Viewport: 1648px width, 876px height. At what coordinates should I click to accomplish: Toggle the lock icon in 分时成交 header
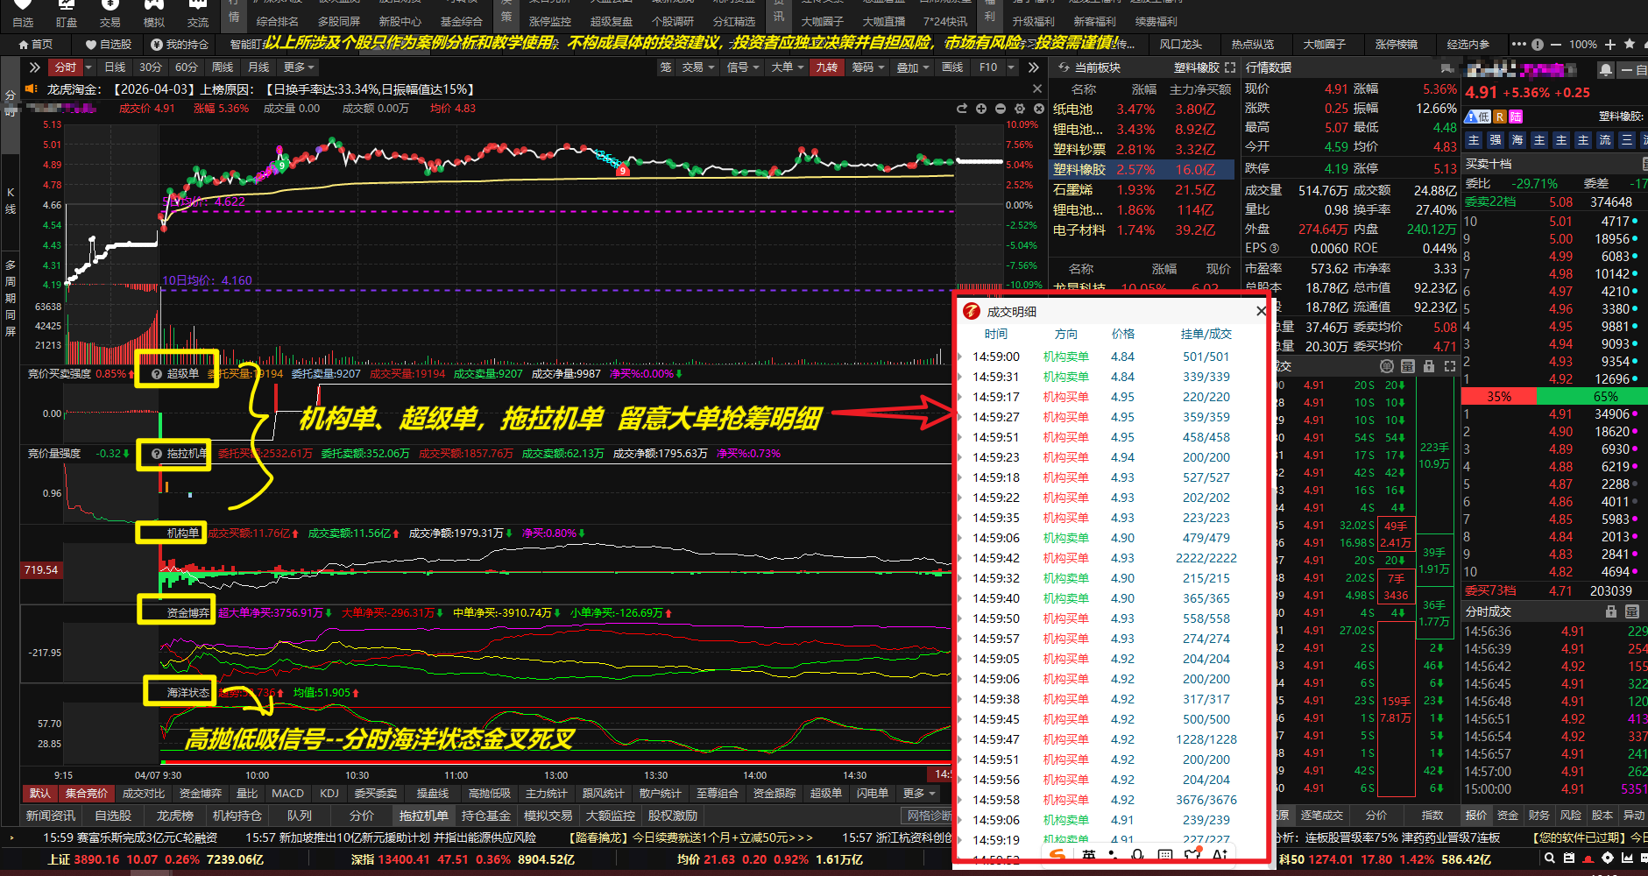coord(1610,611)
